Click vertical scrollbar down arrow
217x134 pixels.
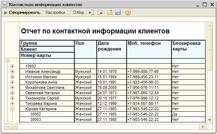(210, 120)
